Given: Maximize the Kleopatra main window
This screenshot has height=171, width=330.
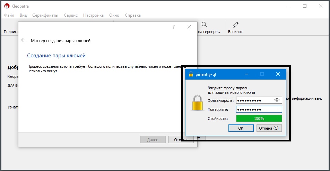Looking at the screenshot, I should 305,6.
